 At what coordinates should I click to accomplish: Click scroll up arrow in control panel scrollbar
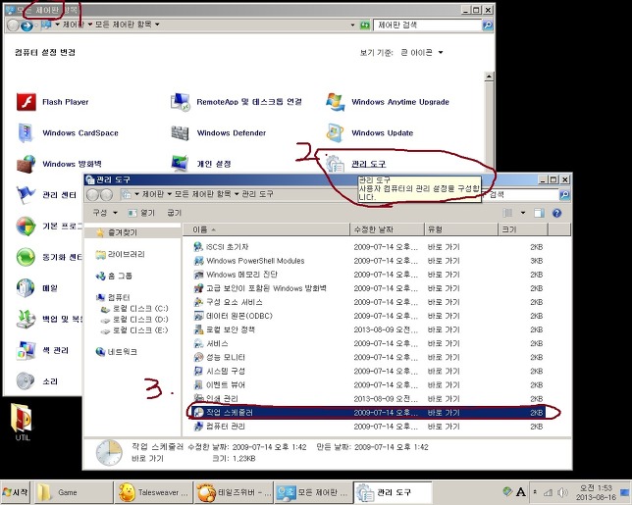coord(489,76)
